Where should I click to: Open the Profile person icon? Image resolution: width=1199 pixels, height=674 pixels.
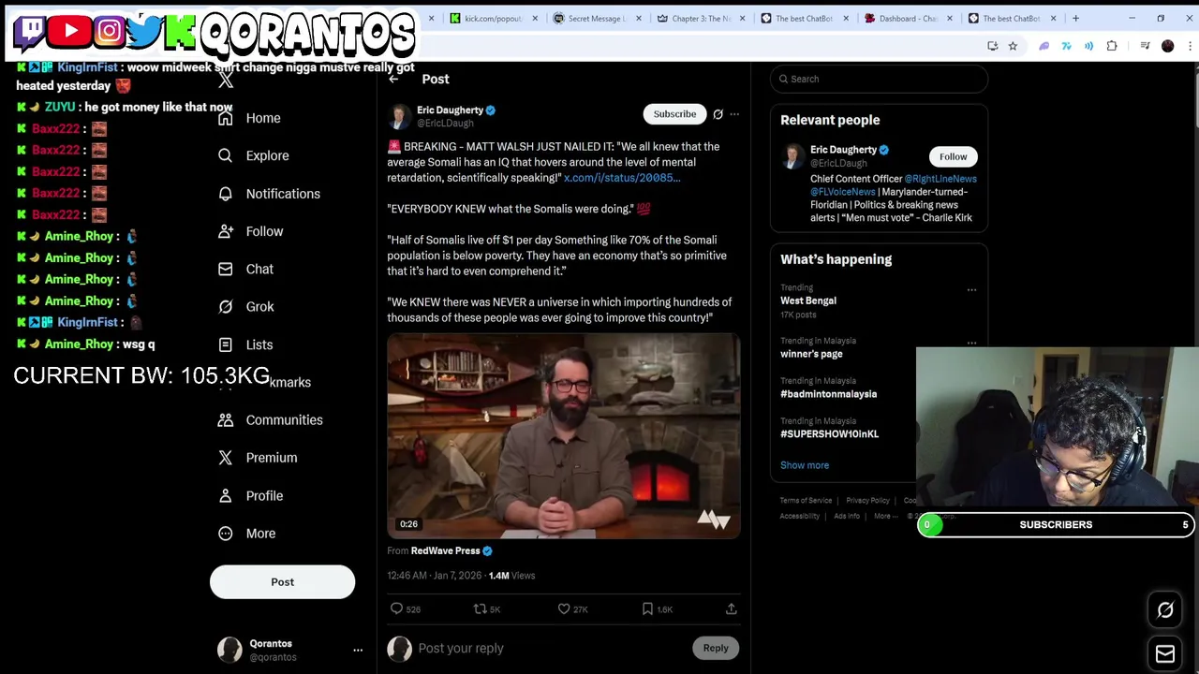pos(225,495)
